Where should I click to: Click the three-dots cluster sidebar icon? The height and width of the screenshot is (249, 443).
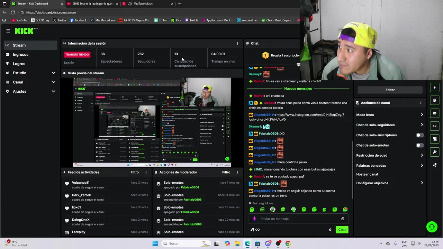click(x=435, y=165)
